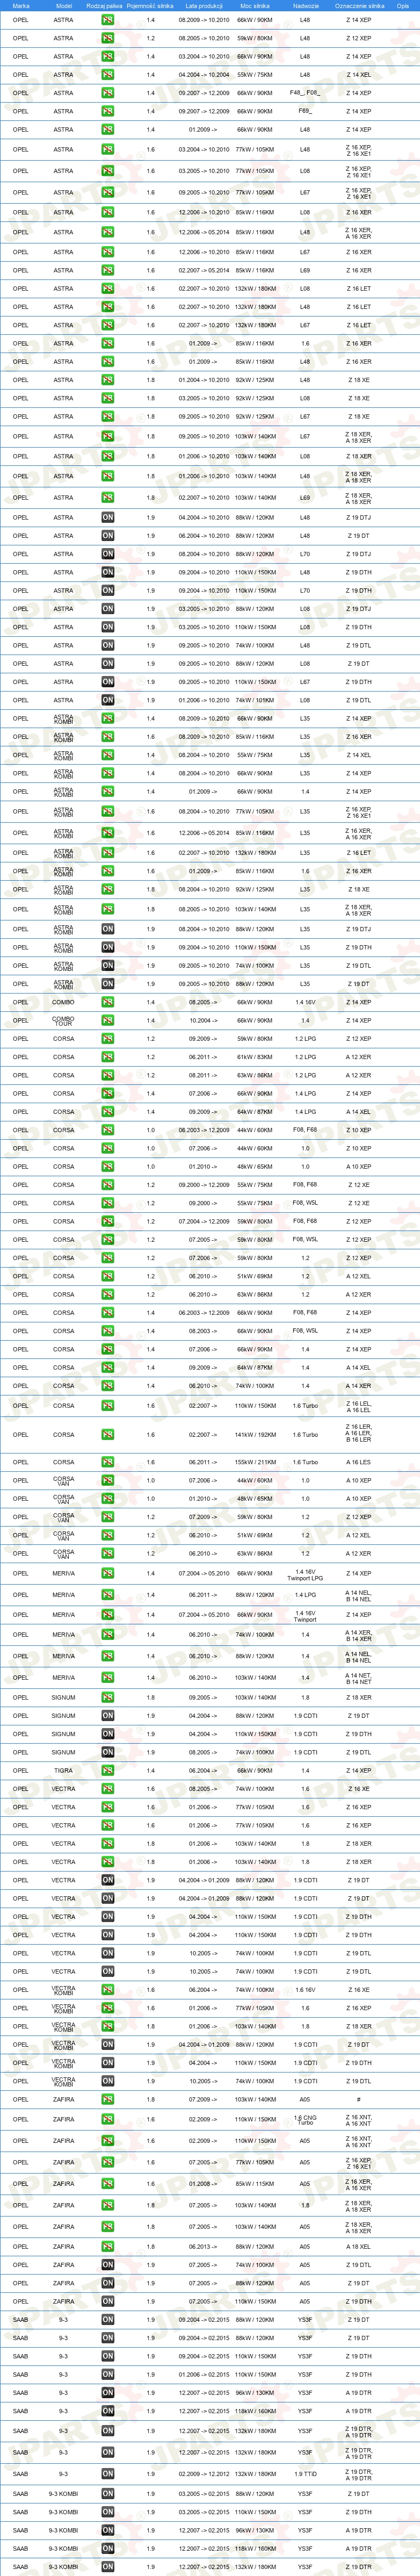
Task: Click the petrol icon in the Corsa Z 16 LEL row
Action: pos(108,1406)
